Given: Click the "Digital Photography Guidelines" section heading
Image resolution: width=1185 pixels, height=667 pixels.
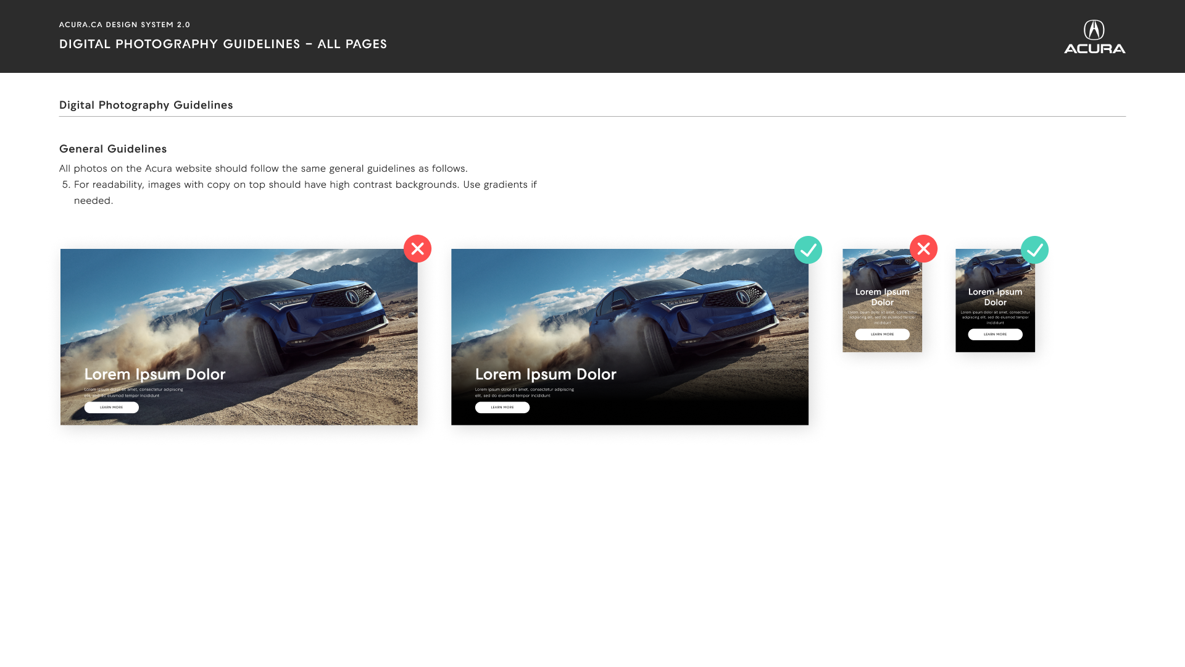Looking at the screenshot, I should (146, 105).
